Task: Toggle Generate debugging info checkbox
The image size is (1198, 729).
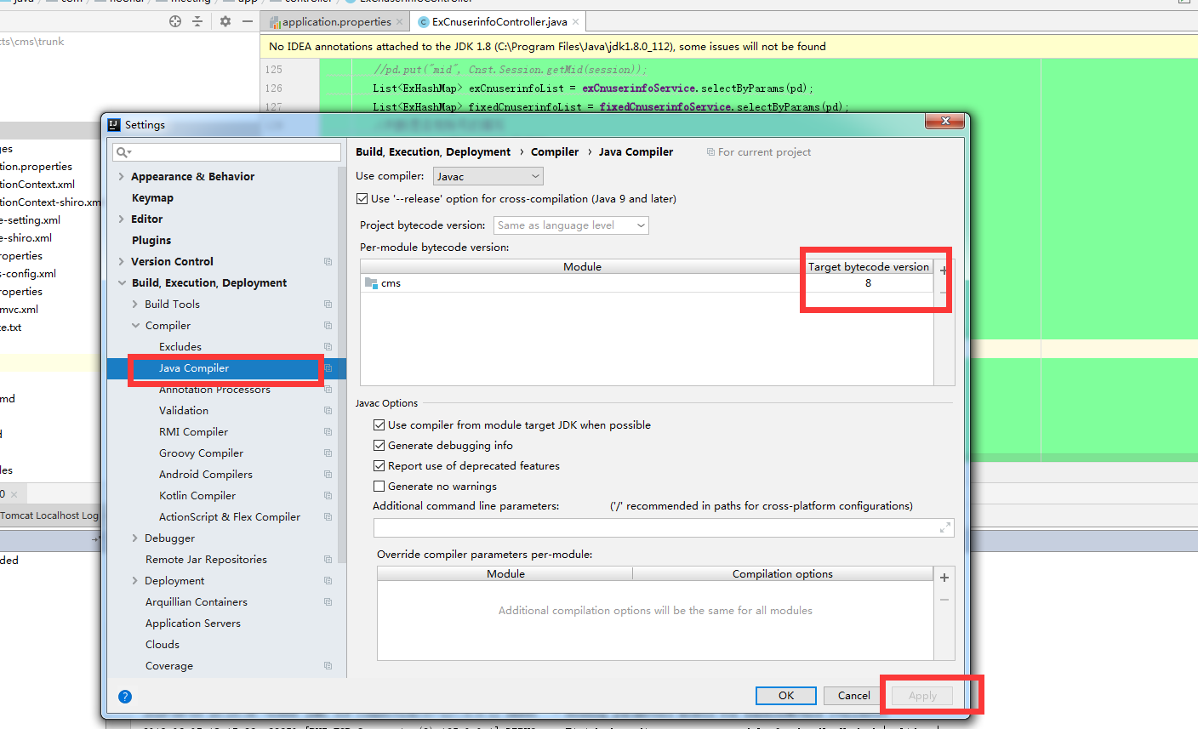Action: pos(379,446)
